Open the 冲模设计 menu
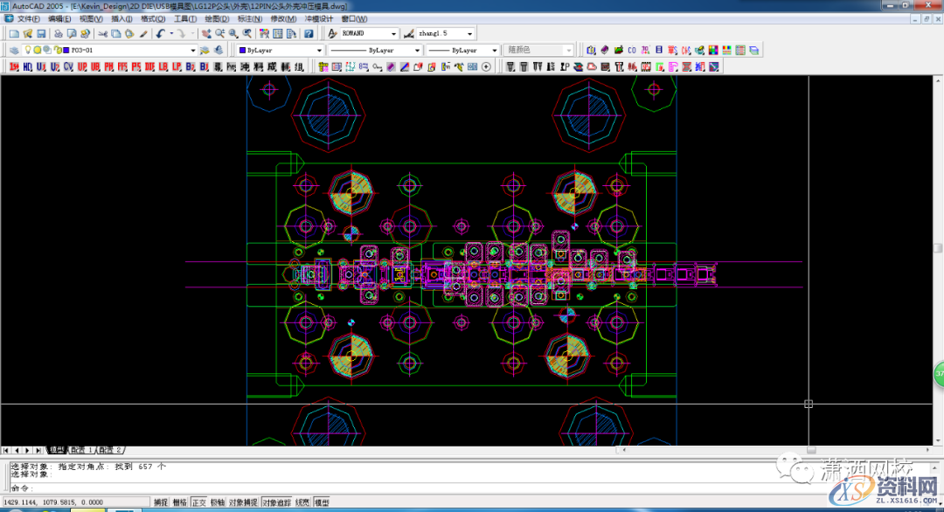The image size is (944, 512). coord(317,18)
